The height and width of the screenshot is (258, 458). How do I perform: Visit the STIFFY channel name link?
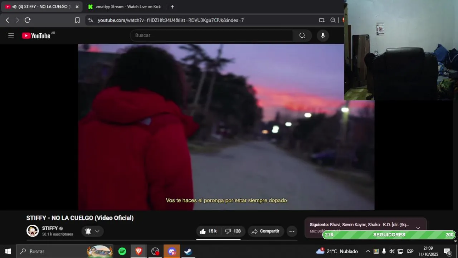50,228
